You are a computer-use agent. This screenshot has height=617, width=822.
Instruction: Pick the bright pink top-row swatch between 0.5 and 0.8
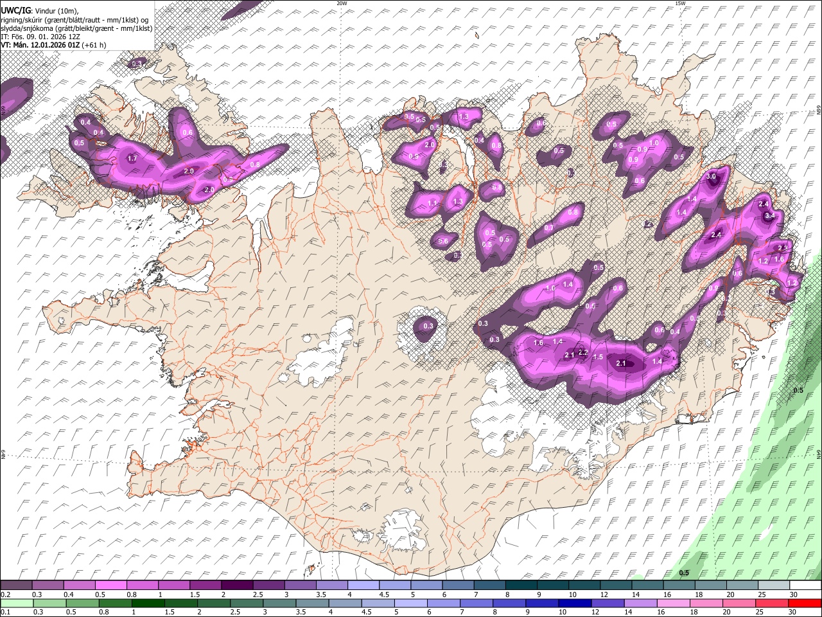110,586
